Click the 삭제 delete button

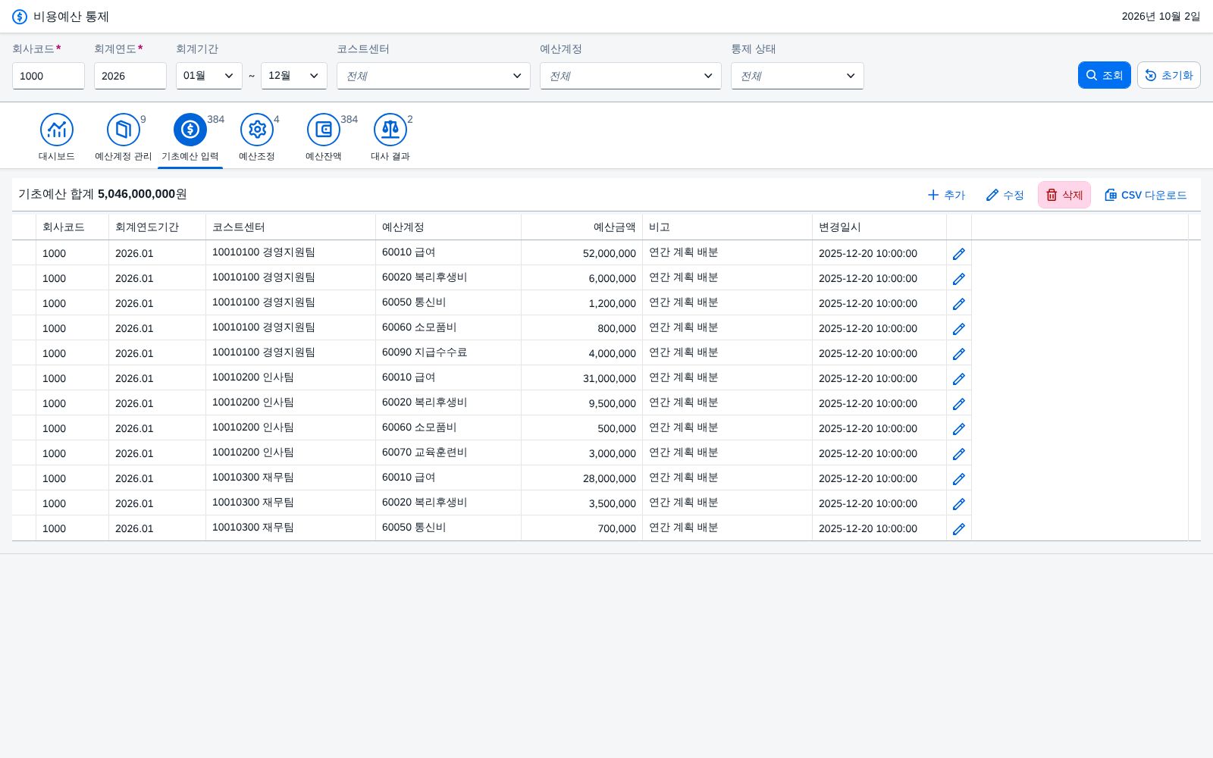pyautogui.click(x=1064, y=195)
